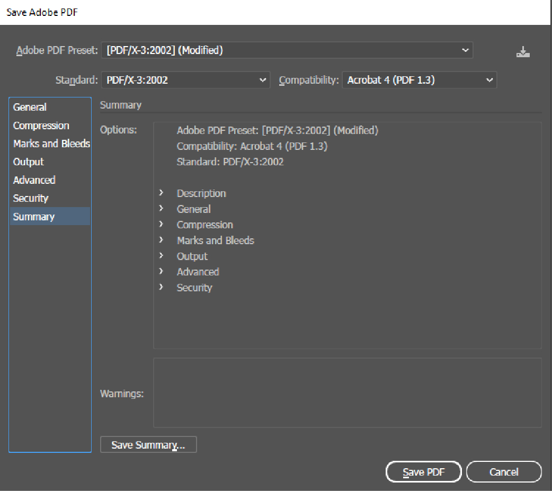Expand the Compression summary section
This screenshot has width=552, height=491.
(x=161, y=225)
